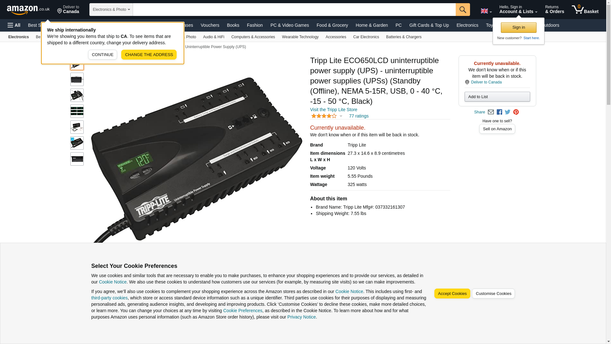Visit the Tripp Lite Store link
Image resolution: width=611 pixels, height=344 pixels.
tap(334, 110)
